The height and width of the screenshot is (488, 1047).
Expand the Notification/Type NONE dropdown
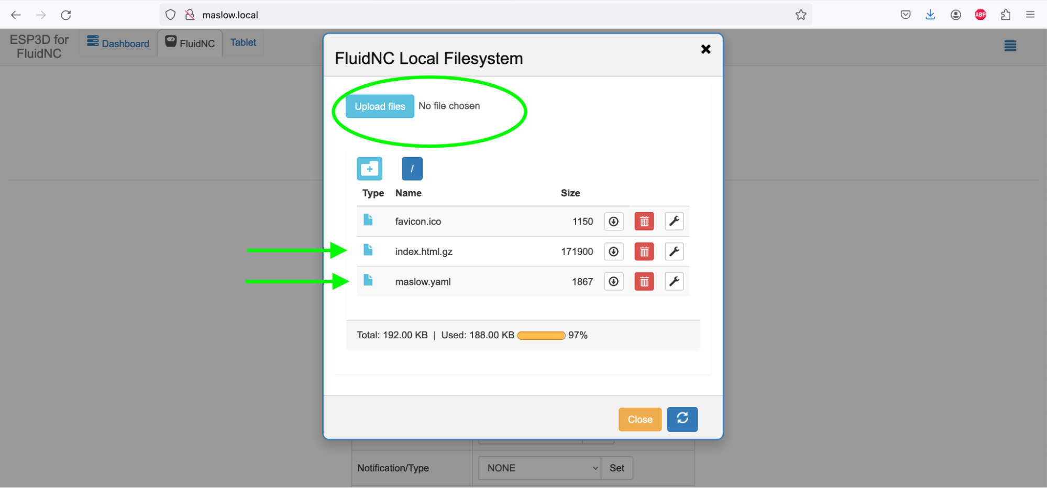(x=539, y=468)
